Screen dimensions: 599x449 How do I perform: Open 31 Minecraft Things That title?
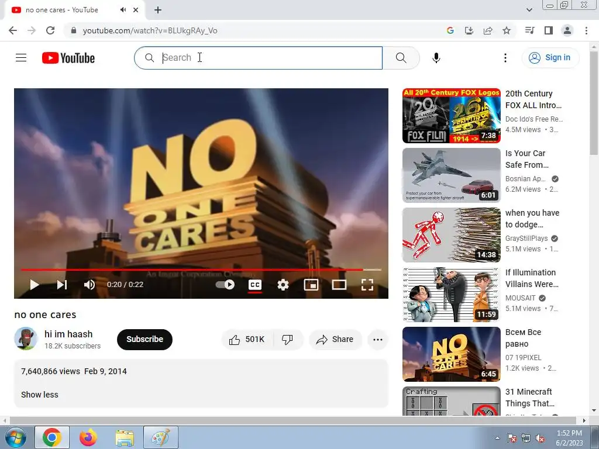[x=530, y=398]
